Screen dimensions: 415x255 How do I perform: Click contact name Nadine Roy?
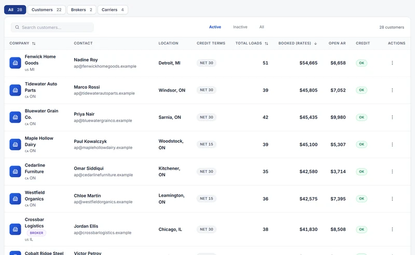pyautogui.click(x=86, y=60)
